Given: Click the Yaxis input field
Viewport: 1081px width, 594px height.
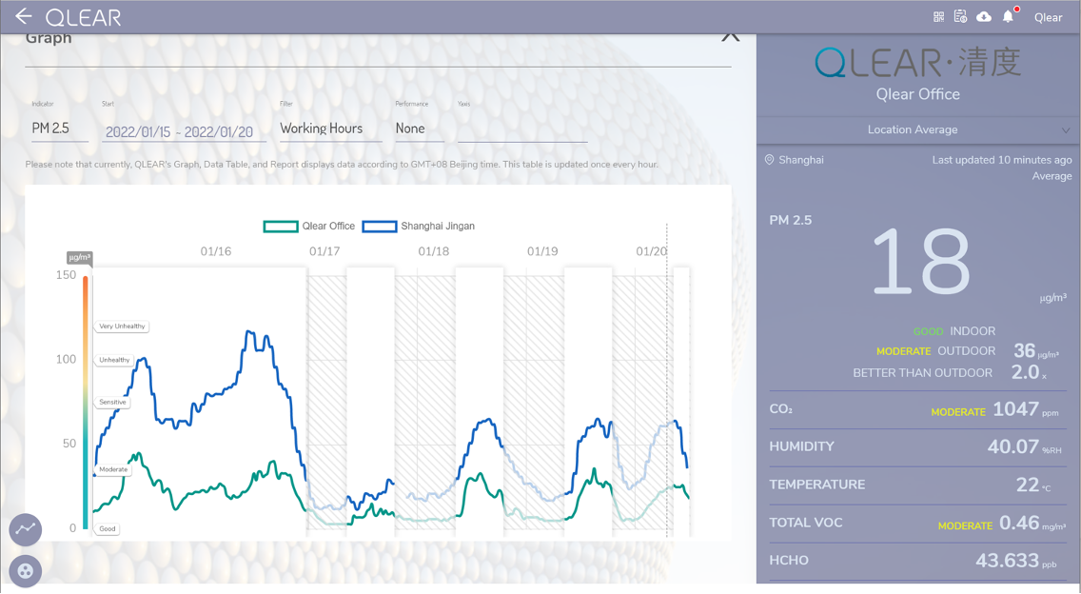Looking at the screenshot, I should (x=521, y=129).
